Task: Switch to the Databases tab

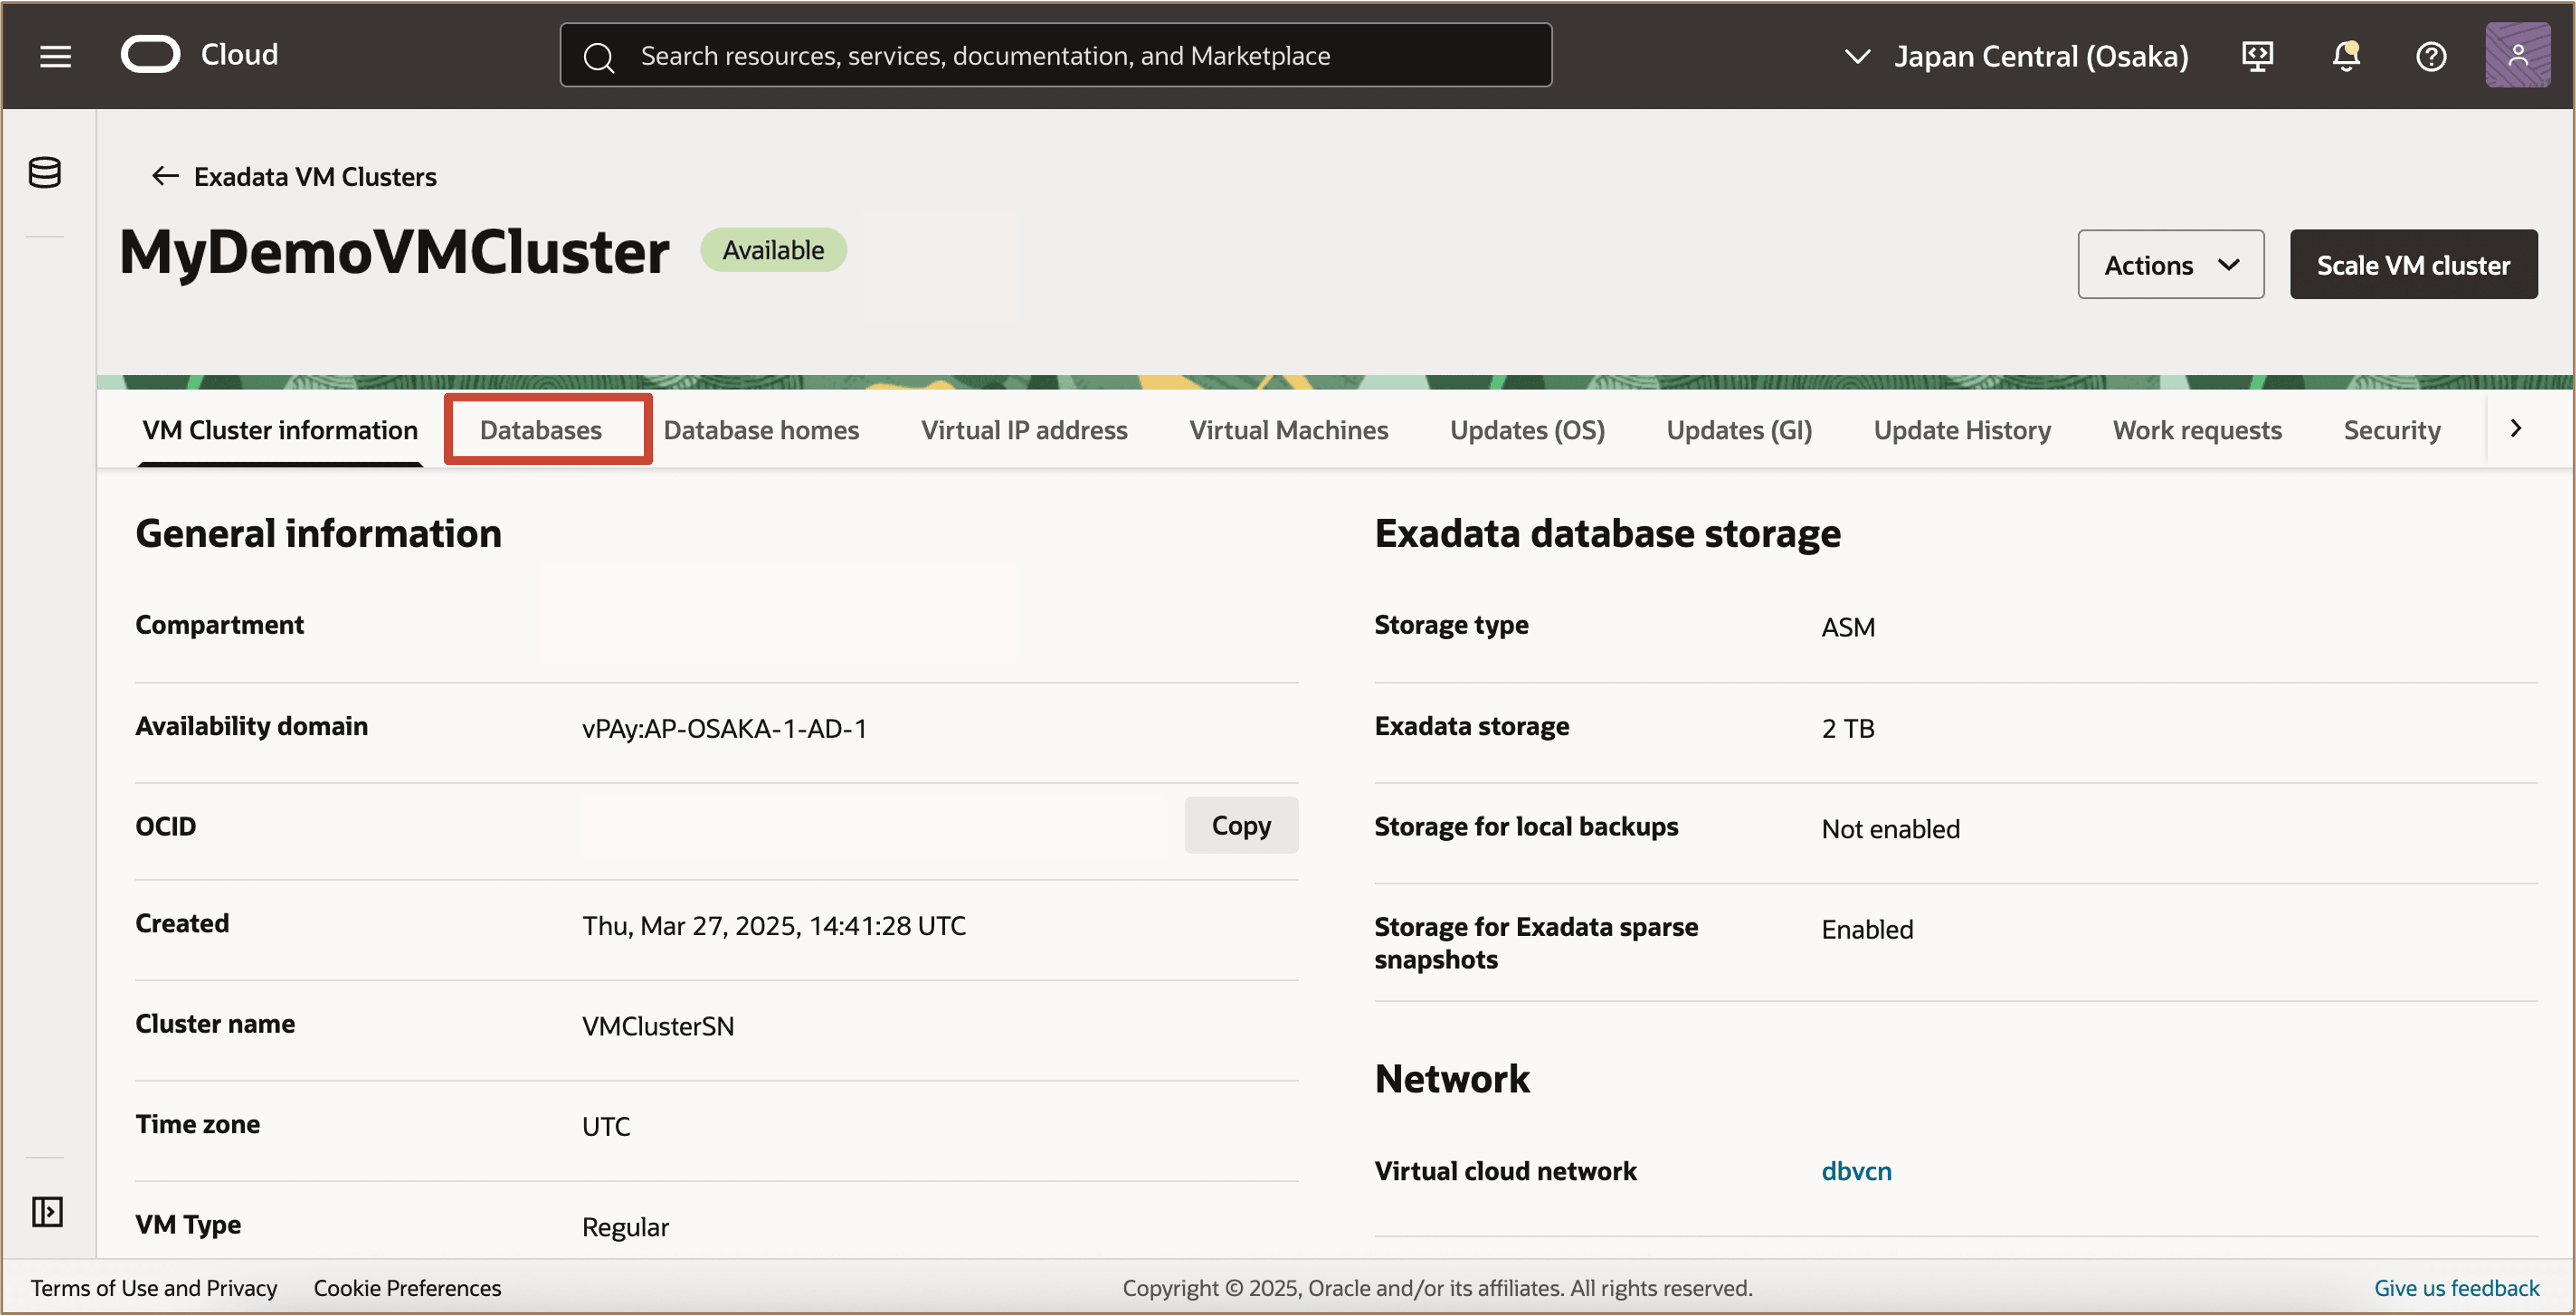Action: (x=541, y=430)
